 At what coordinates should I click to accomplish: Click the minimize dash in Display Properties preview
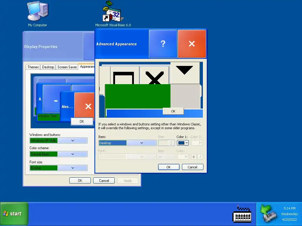pos(56,101)
